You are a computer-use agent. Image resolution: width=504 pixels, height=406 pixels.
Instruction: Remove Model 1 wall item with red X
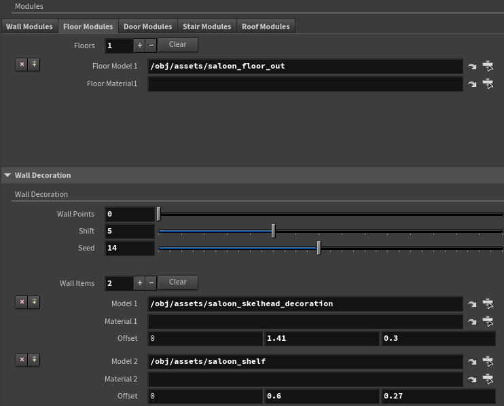[22, 302]
